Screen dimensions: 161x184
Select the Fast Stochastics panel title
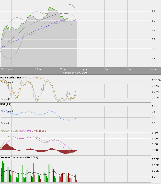pyautogui.click(x=11, y=77)
